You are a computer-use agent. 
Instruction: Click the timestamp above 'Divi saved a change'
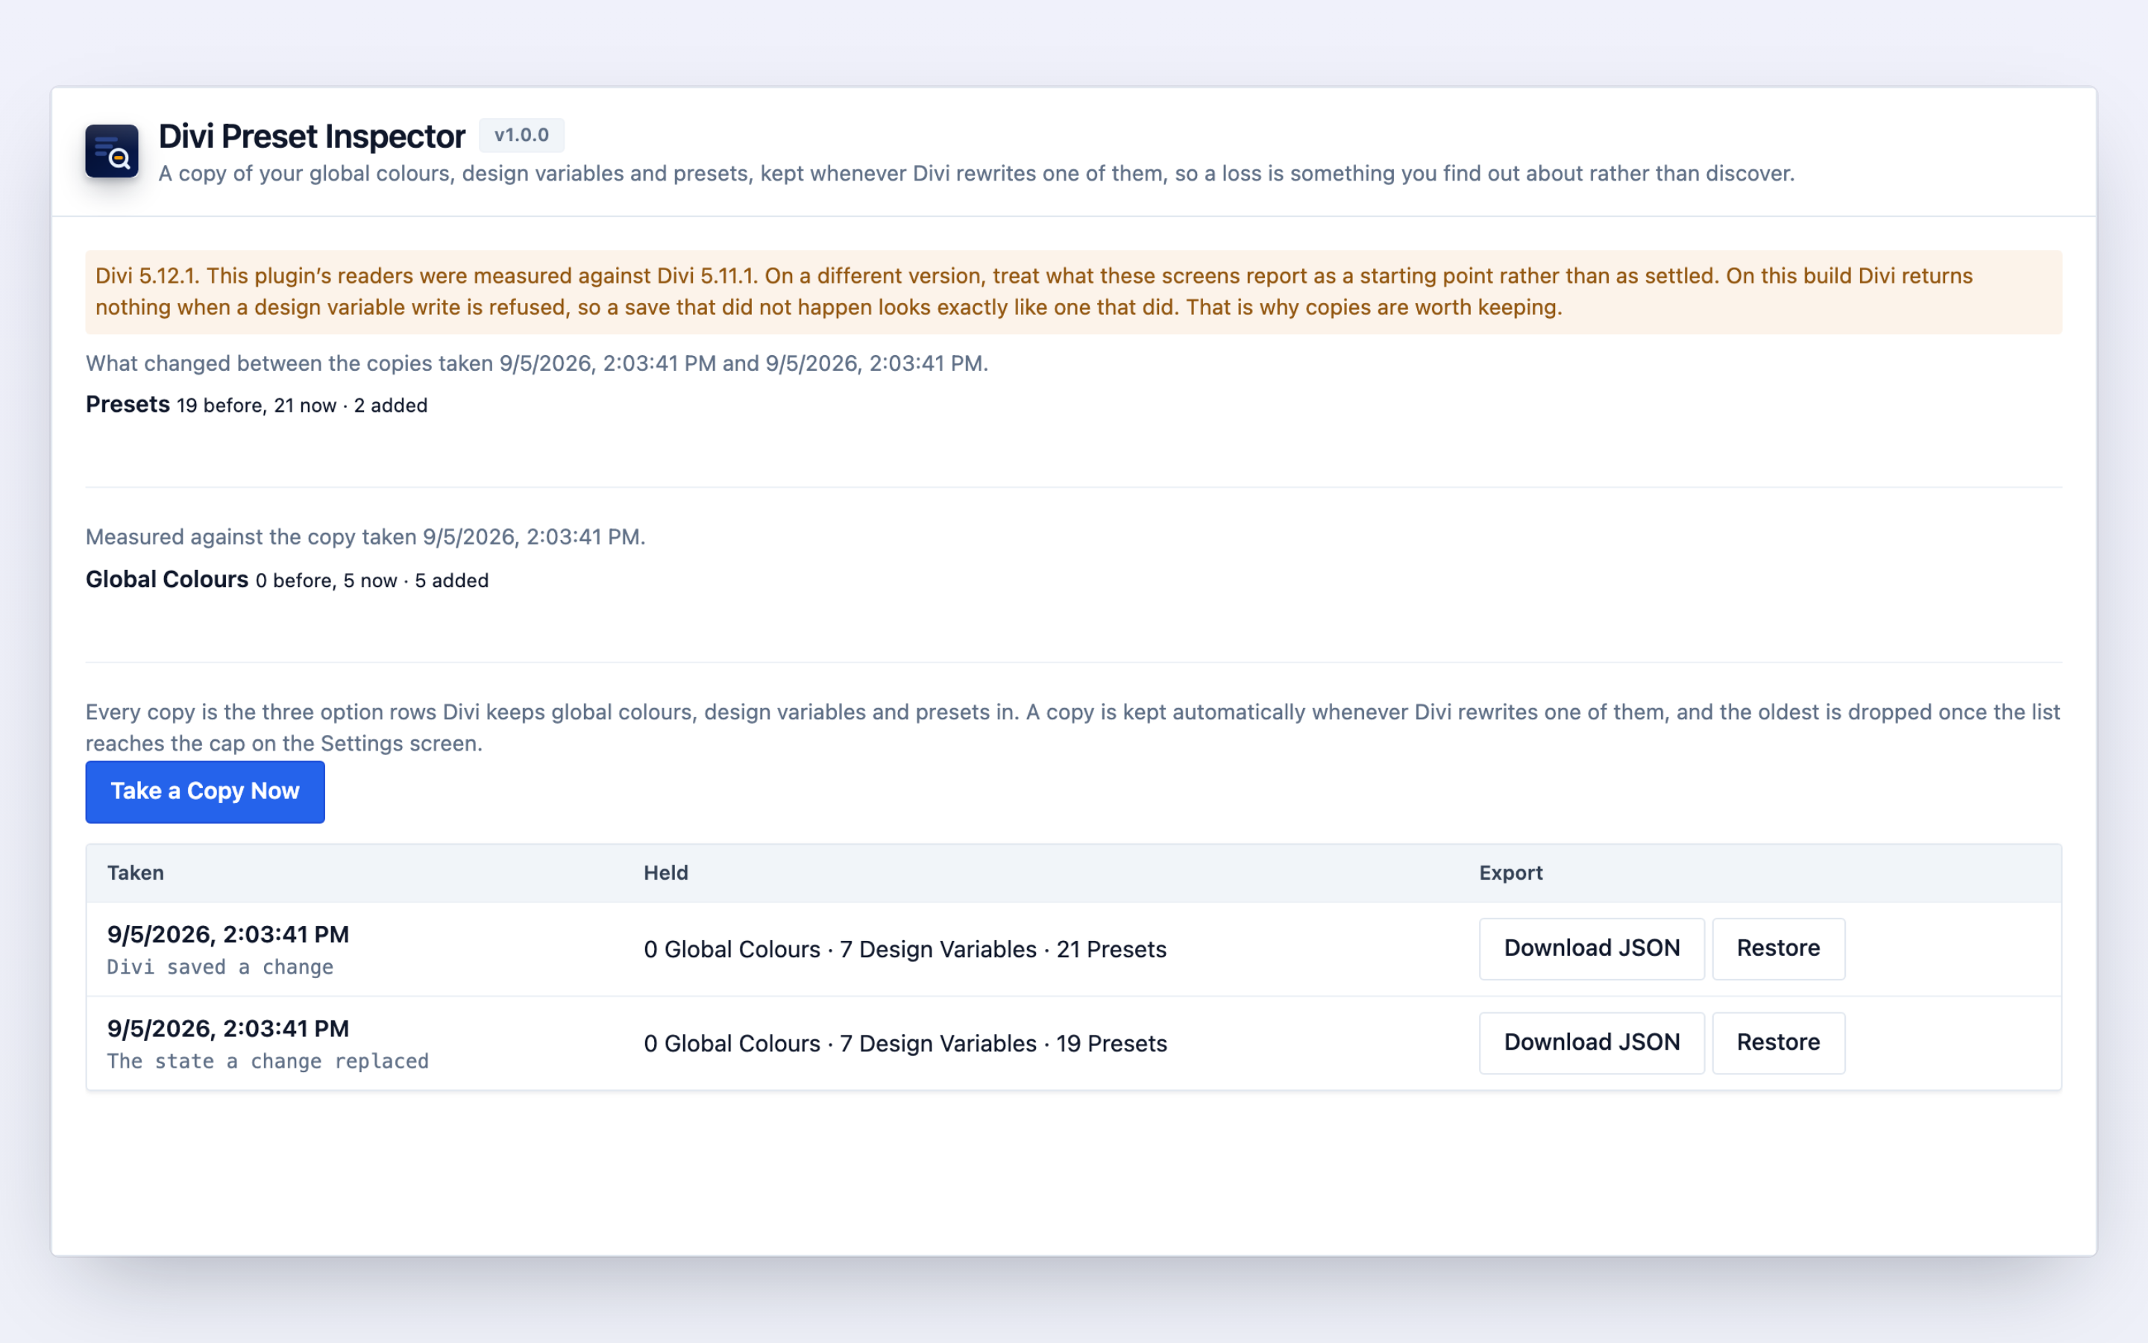tap(228, 934)
